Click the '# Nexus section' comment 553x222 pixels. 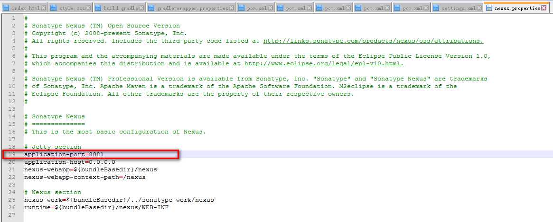click(53, 193)
